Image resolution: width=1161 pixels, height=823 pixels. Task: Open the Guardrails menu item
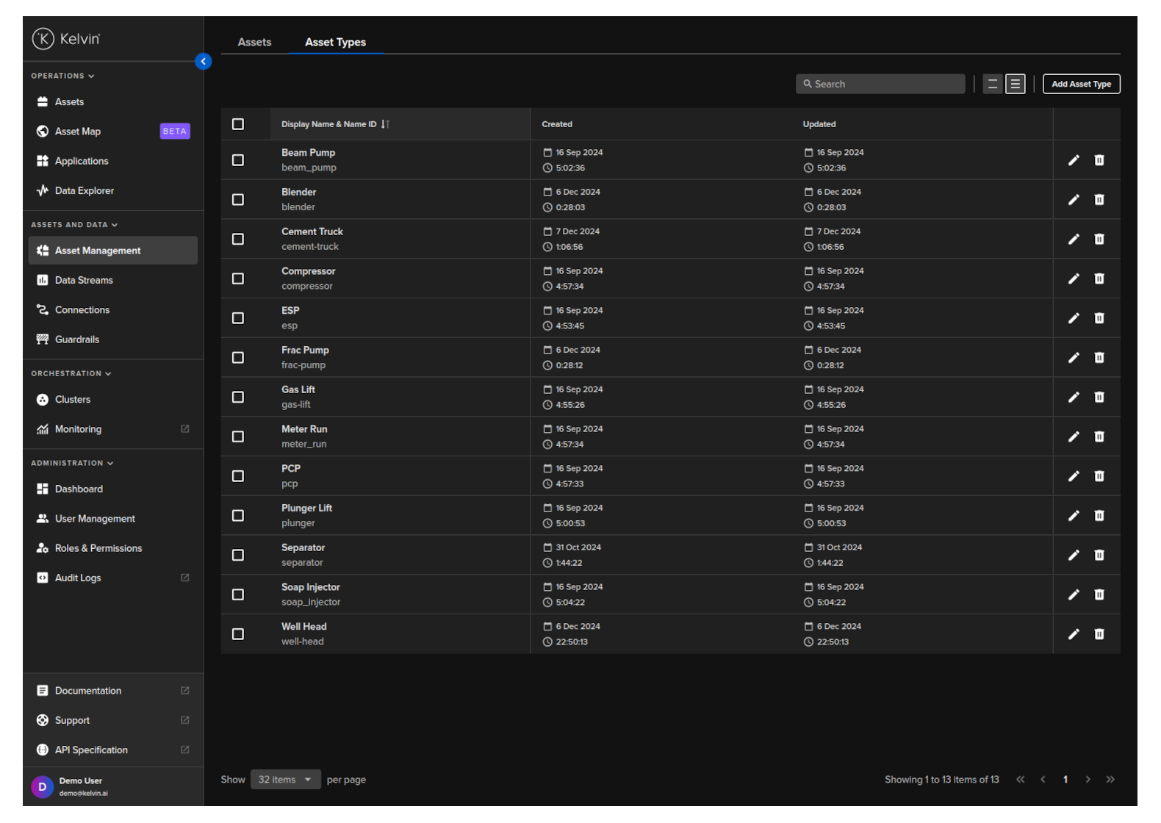(x=77, y=339)
